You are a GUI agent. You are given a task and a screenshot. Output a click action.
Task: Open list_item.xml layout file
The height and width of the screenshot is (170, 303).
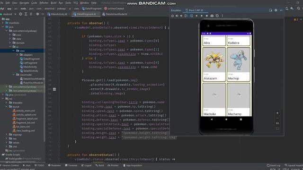(x=21, y=127)
